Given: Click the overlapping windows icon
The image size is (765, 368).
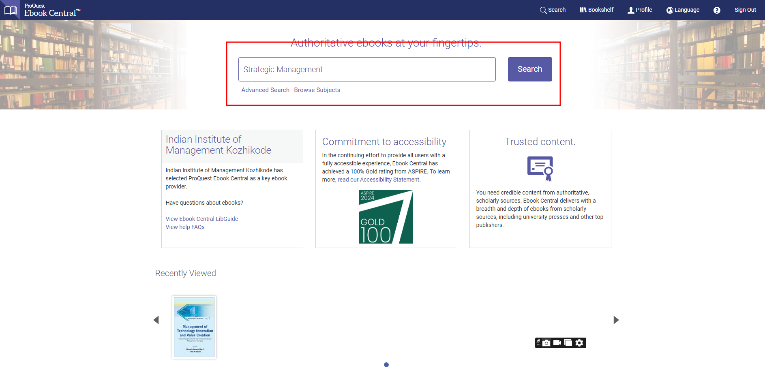Looking at the screenshot, I should [x=568, y=343].
